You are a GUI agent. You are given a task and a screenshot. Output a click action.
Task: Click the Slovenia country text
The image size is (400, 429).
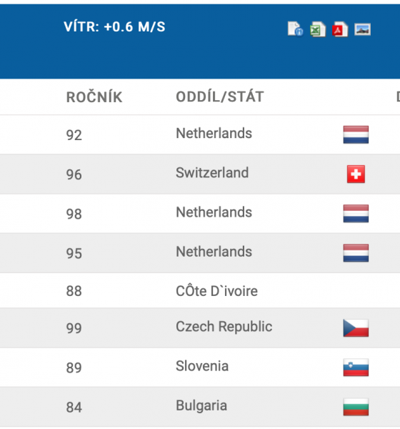(x=202, y=366)
